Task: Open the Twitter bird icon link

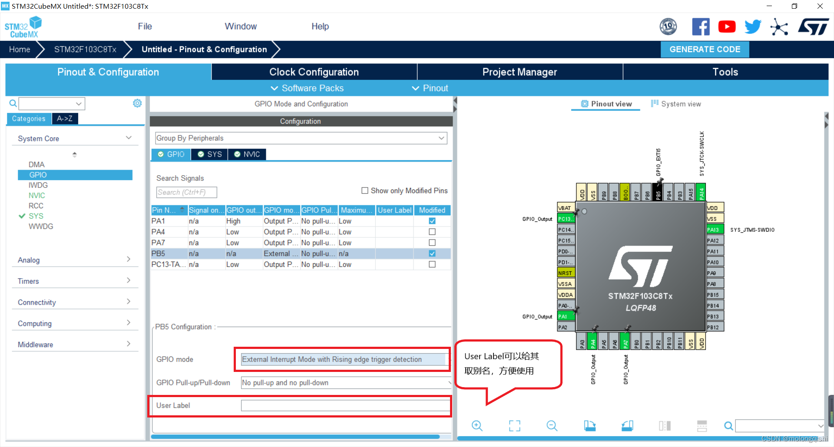Action: 753,27
